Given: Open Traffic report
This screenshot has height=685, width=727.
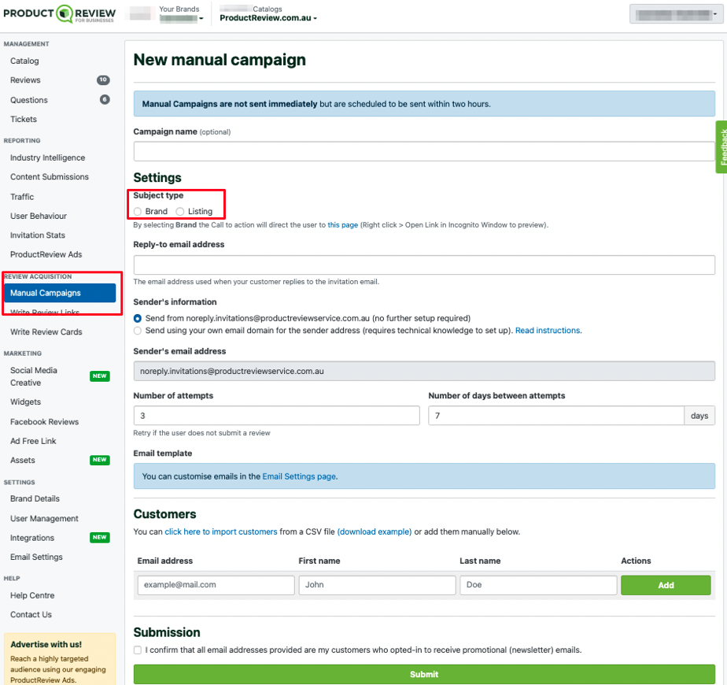Looking at the screenshot, I should (x=22, y=197).
